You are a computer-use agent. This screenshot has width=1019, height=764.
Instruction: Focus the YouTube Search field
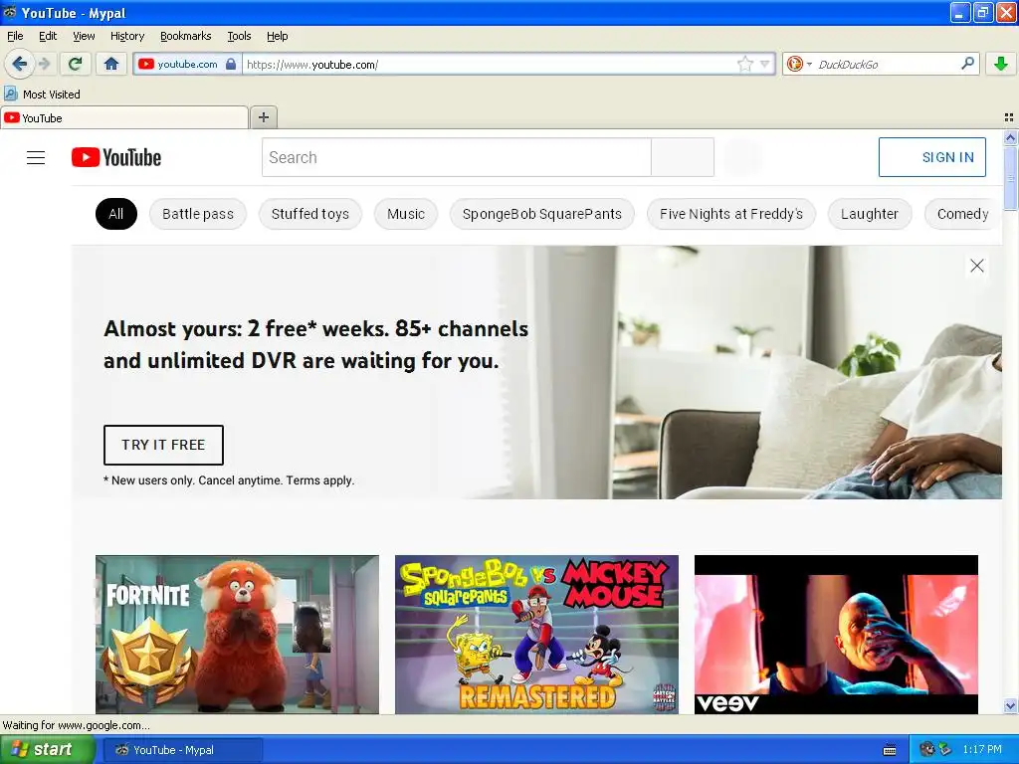pos(456,157)
